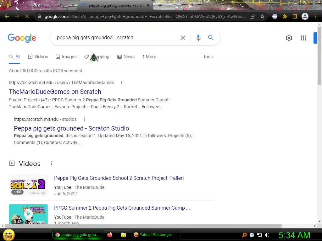Switch to the Shopping search tab
Image resolution: width=322 pixels, height=241 pixels.
tap(97, 57)
